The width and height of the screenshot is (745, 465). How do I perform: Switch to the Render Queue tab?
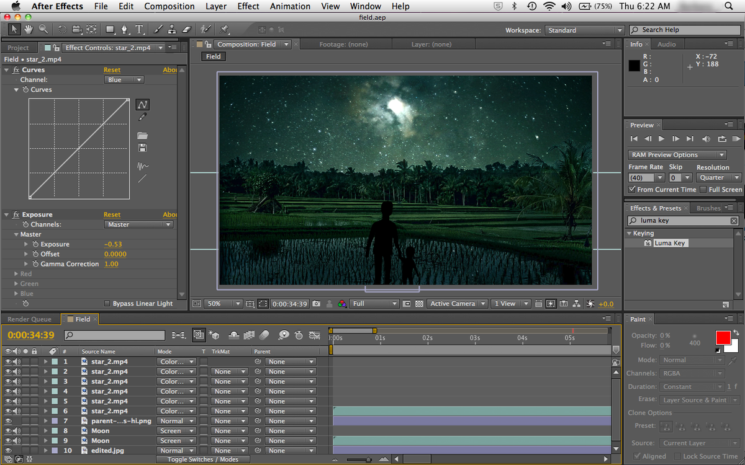pyautogui.click(x=29, y=319)
